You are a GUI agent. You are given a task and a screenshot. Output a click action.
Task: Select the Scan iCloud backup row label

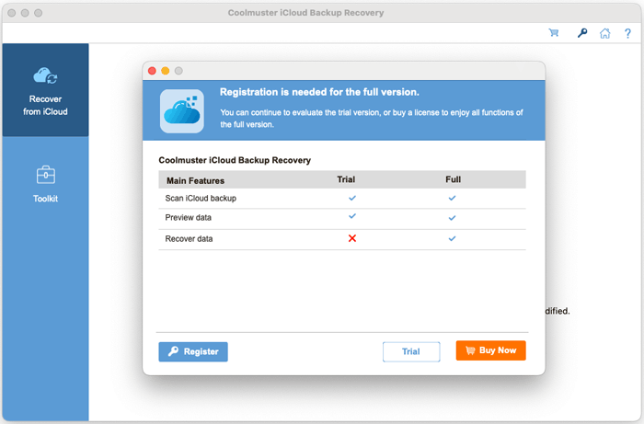click(201, 199)
